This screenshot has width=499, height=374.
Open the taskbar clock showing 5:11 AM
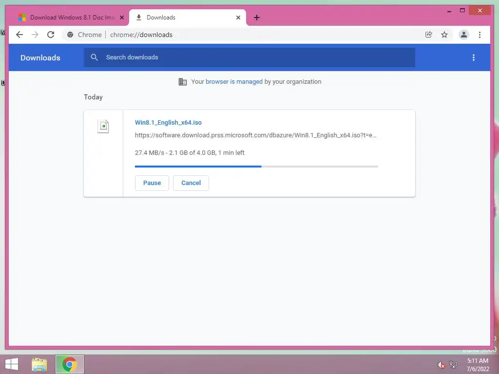(478, 365)
